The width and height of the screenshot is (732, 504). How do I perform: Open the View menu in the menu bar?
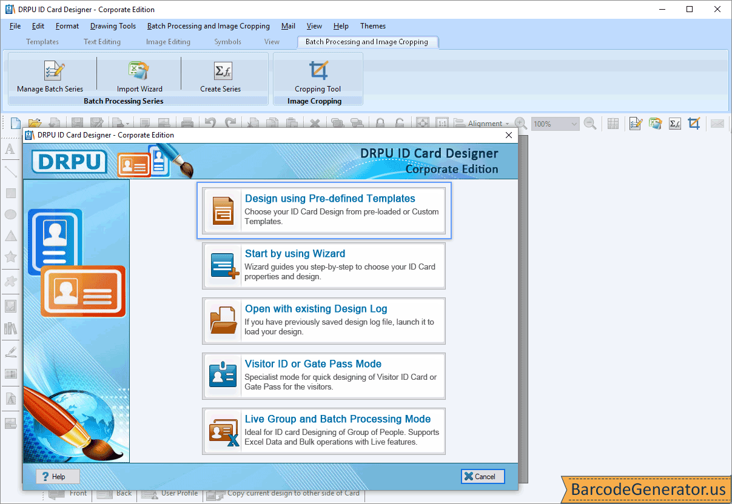point(314,26)
